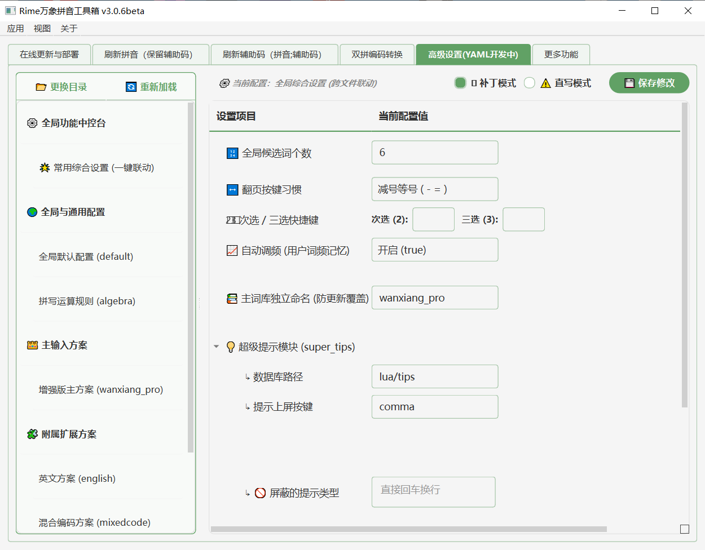
Task: Collapse the 超级提示模块 (super_tips) section
Action: 216,347
